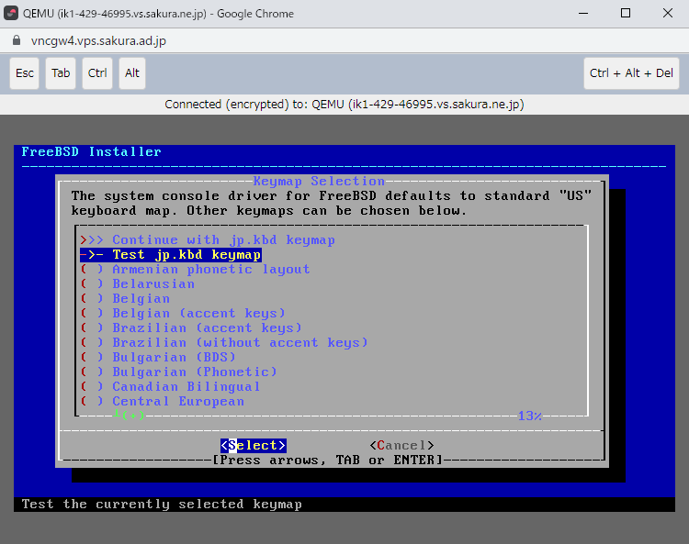The height and width of the screenshot is (544, 689).
Task: Select Continue with jp.kbd keymap
Action: 223,240
